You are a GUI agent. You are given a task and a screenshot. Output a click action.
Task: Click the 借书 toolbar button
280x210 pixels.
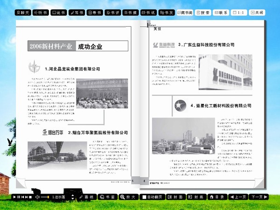[95, 13]
